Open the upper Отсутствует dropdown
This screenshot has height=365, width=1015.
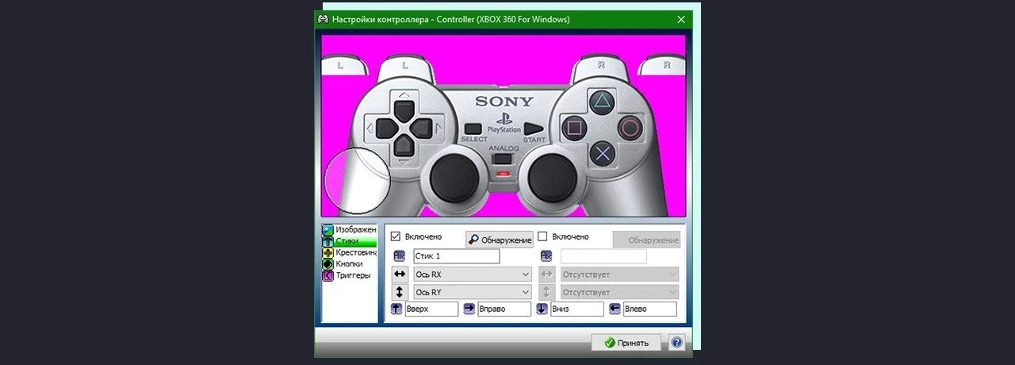[619, 274]
